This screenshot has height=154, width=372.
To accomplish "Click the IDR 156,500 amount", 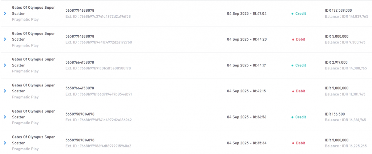I will [x=335, y=114].
